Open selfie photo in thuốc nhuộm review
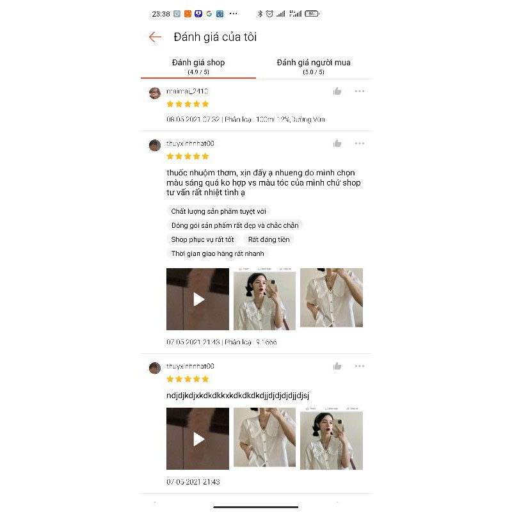This screenshot has height=512, width=512. pyautogui.click(x=264, y=299)
